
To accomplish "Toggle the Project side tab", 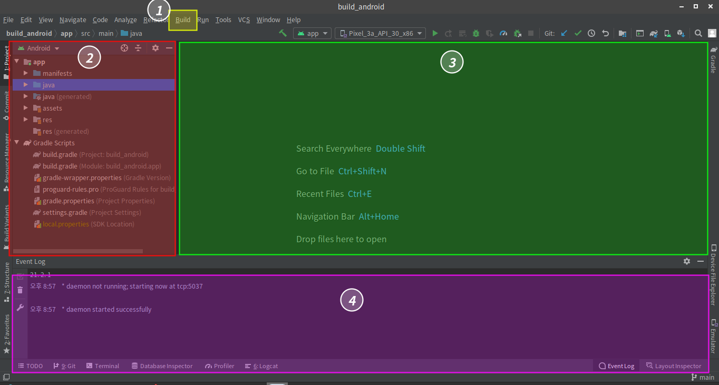I will tap(6, 62).
